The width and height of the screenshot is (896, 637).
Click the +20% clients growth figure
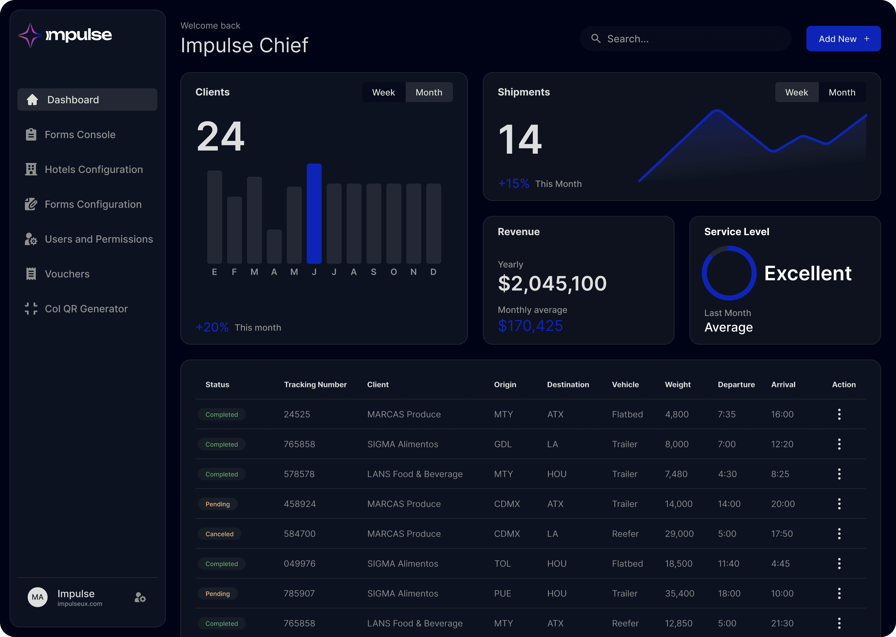click(212, 327)
